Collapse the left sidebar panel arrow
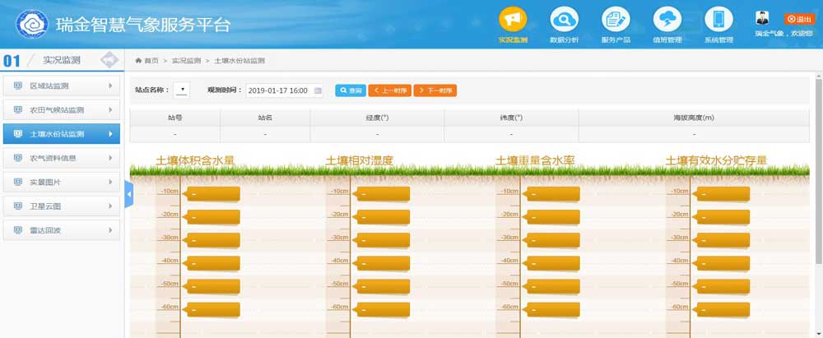 128,193
